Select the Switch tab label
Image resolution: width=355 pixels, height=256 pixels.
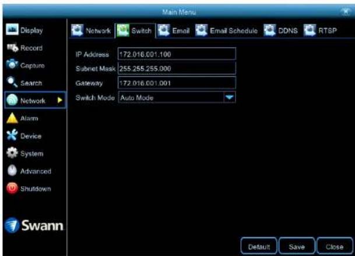coord(141,31)
